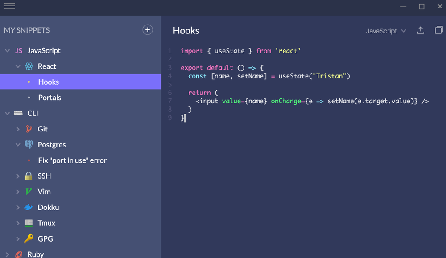The image size is (446, 258).
Task: Expand the Vim folder chevron
Action: click(18, 192)
